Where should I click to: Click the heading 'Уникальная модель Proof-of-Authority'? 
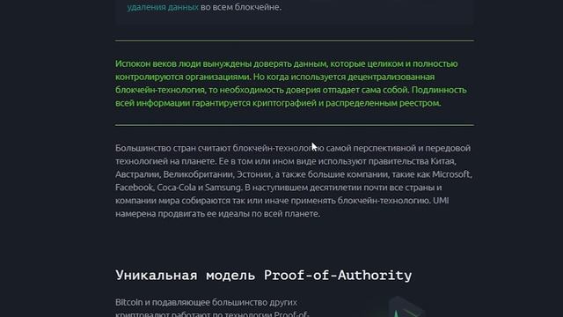[264, 276]
